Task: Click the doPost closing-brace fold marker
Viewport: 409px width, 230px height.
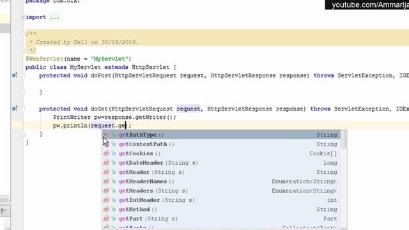Action: 23,92
